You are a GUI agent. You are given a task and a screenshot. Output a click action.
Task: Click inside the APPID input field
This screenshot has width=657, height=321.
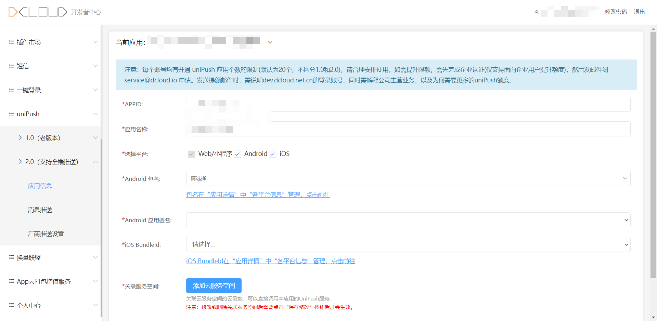408,104
